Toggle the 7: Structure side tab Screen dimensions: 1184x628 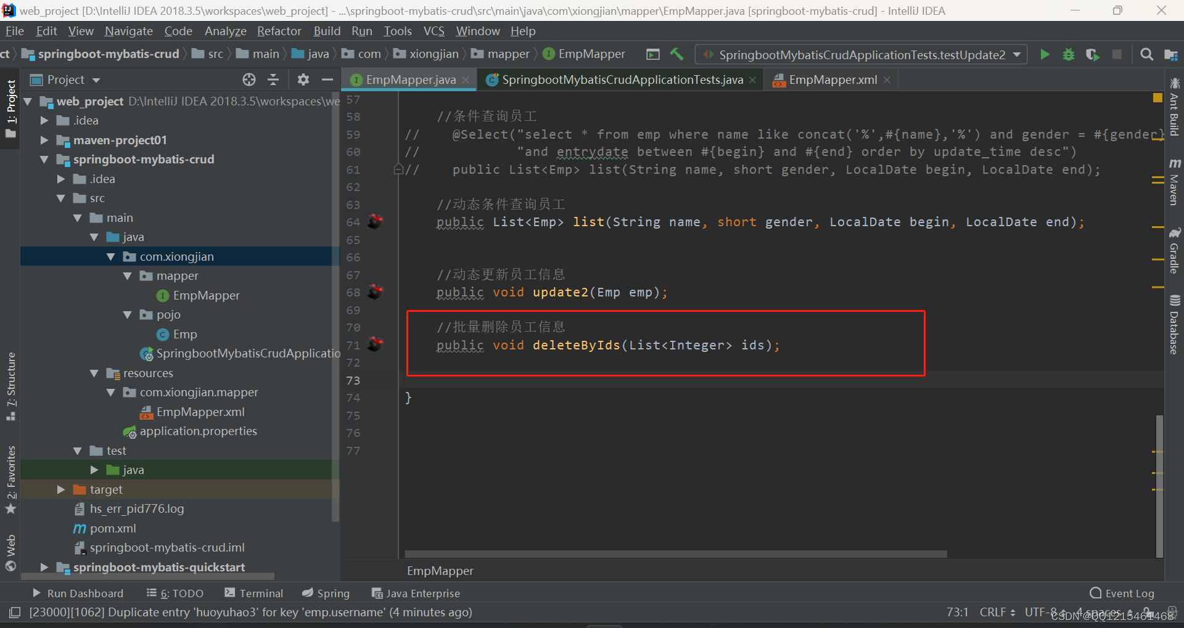point(10,386)
